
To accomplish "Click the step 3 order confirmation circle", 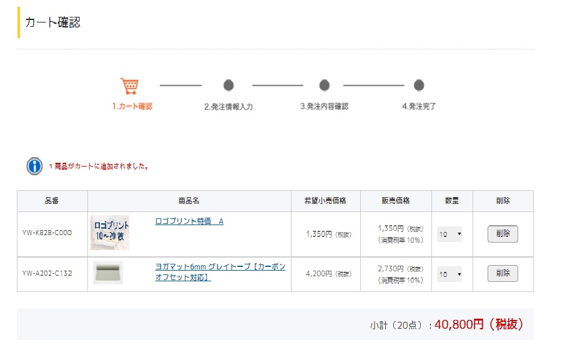I will click(324, 85).
